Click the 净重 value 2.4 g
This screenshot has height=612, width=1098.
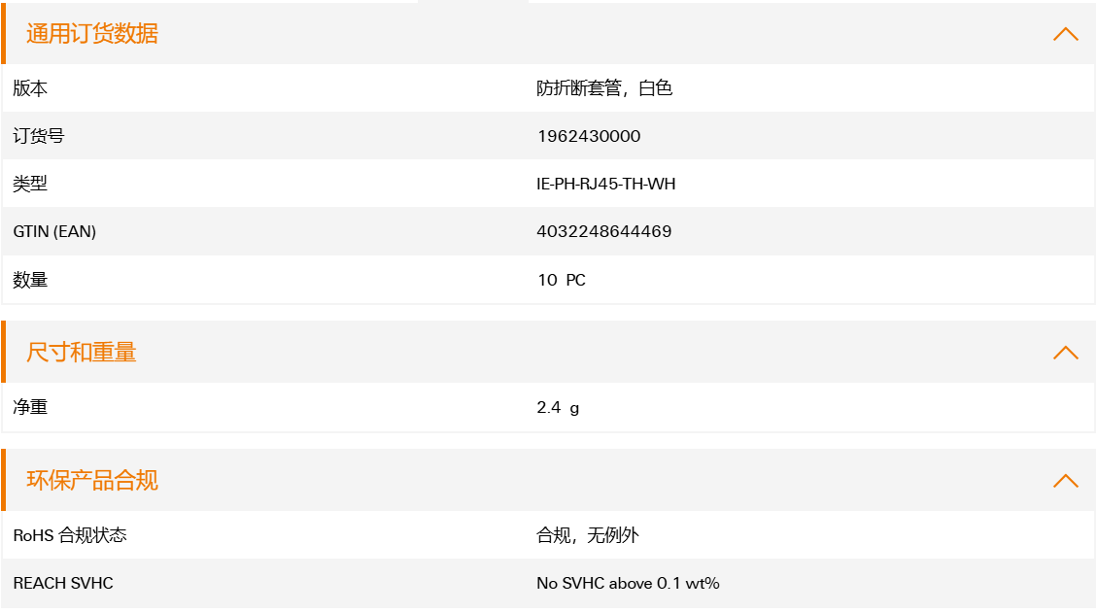[558, 408]
